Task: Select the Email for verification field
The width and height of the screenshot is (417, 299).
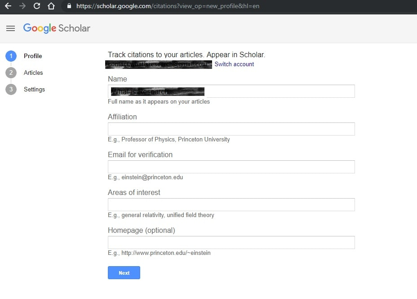Action: pos(231,167)
